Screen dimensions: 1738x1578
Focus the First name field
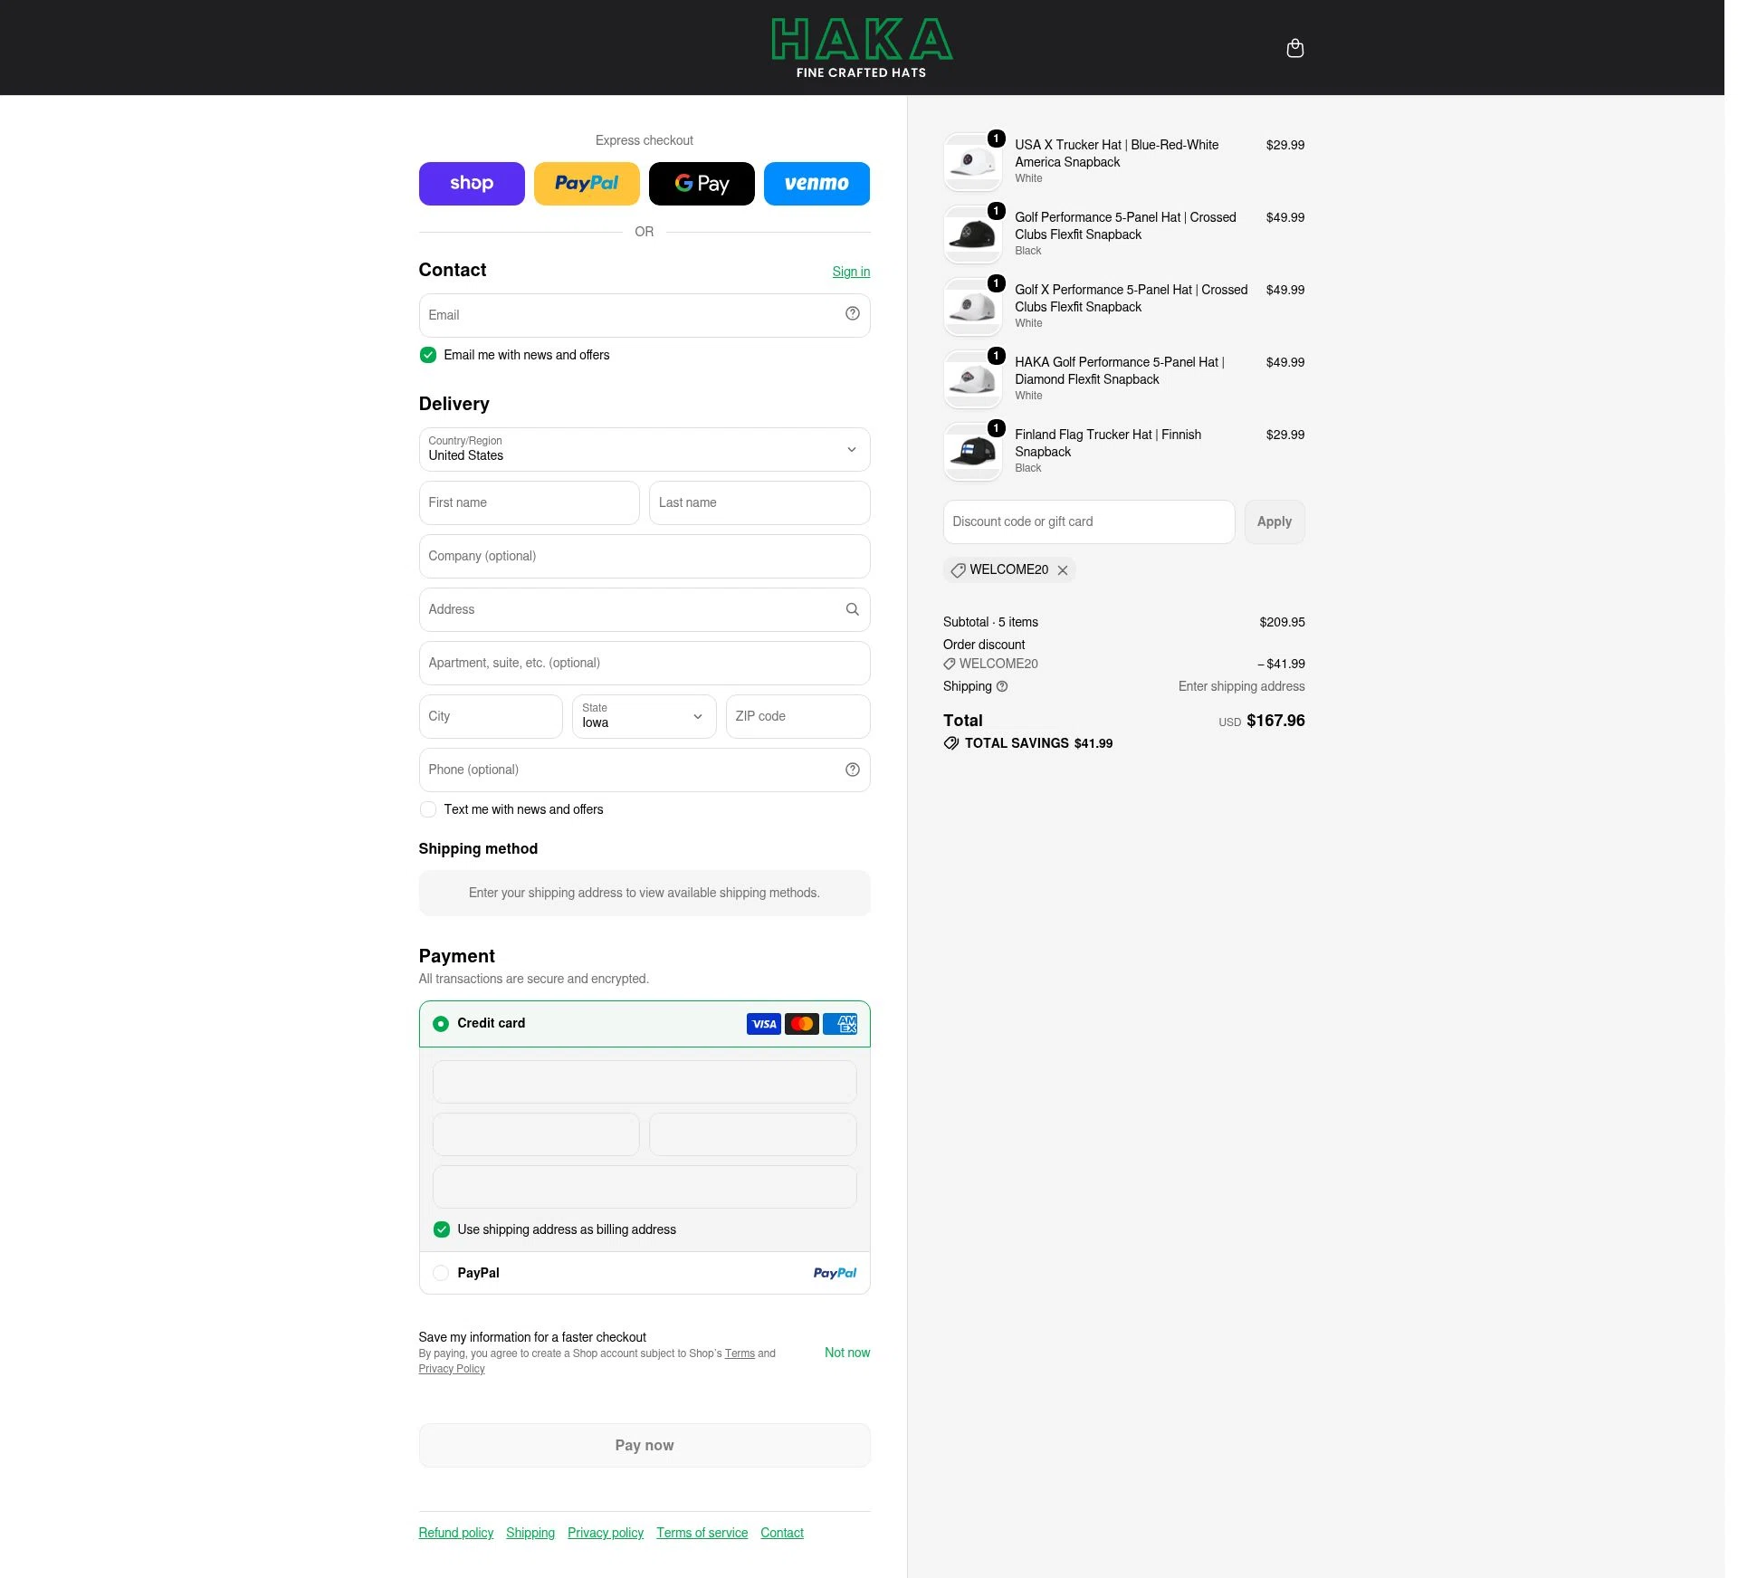530,502
